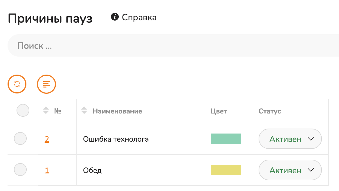
Task: Open the Справка help link
Action: [139, 17]
